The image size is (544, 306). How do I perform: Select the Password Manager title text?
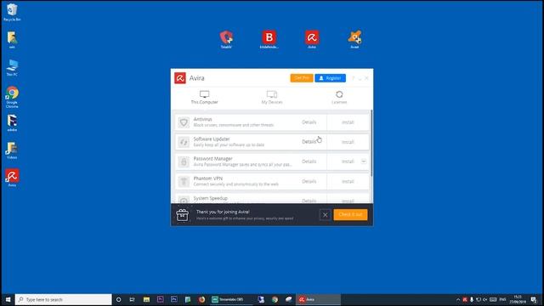pyautogui.click(x=213, y=159)
